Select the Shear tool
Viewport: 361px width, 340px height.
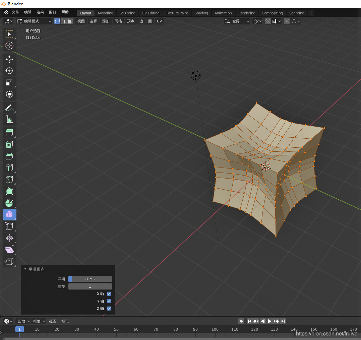coord(9,250)
